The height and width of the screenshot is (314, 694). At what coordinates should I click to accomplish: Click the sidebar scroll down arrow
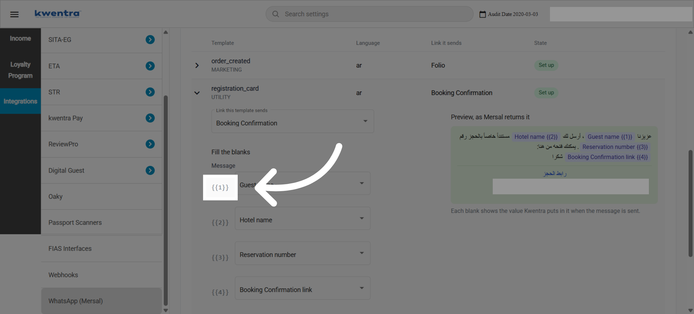click(x=166, y=310)
